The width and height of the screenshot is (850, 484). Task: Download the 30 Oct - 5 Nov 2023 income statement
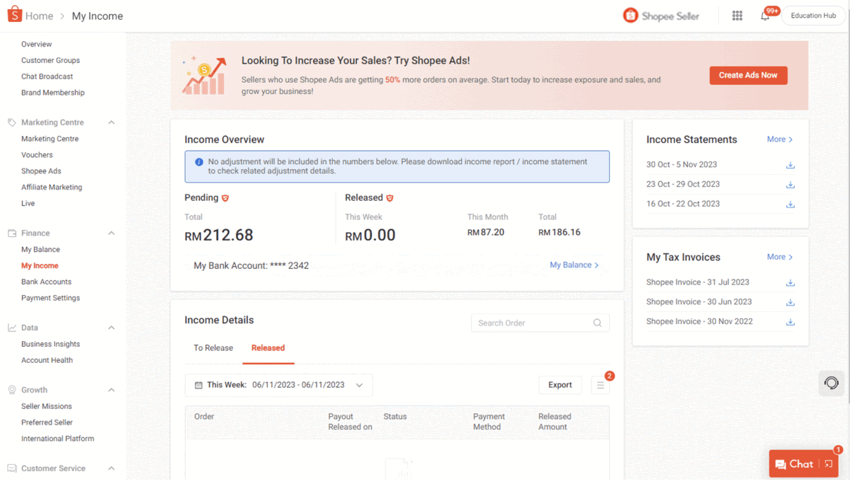790,165
